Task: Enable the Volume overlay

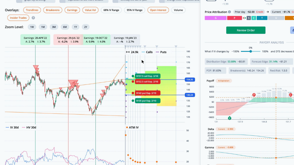Action: pos(178,10)
